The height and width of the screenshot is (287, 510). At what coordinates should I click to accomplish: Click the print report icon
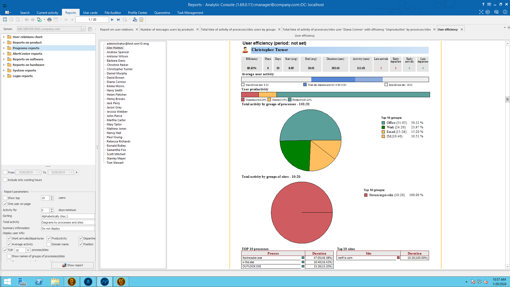pos(49,20)
